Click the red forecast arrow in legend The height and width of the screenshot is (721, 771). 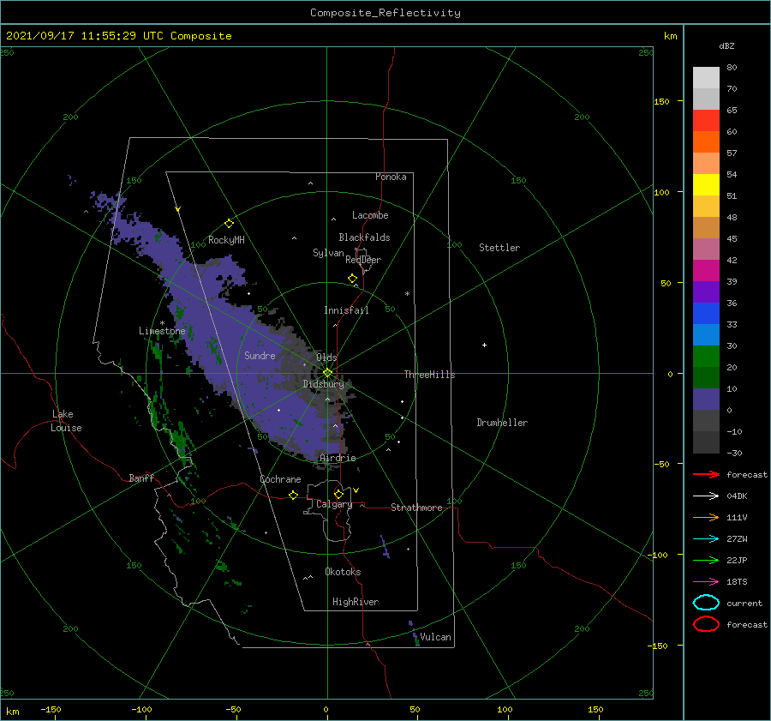tap(706, 474)
